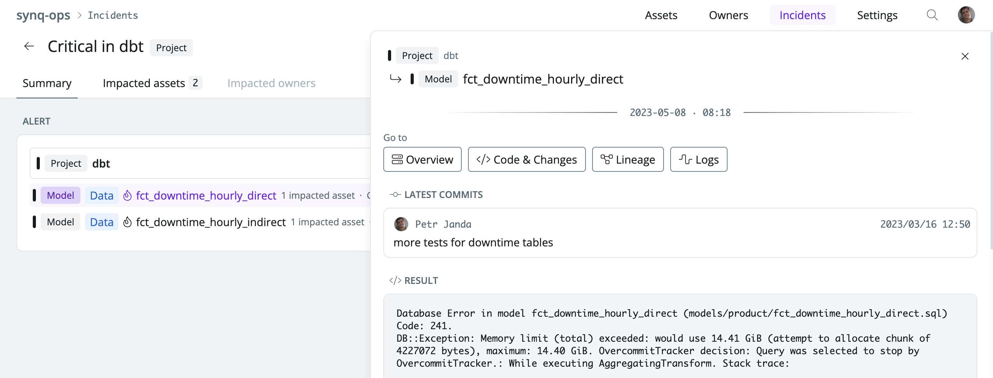This screenshot has width=993, height=378.
Task: Click '1 impacted asset' on fct_downtime_hourly_indirect row
Action: pyautogui.click(x=327, y=222)
